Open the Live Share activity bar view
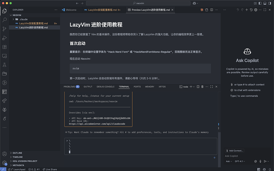This screenshot has height=171, width=274. [x=4, y=101]
